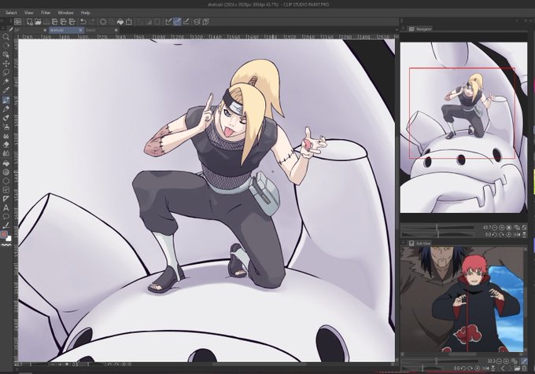
Task: Toggle Navigator flip vertical button
Action: coord(525,234)
